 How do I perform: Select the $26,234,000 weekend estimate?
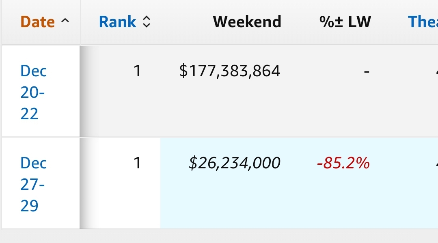(x=234, y=163)
